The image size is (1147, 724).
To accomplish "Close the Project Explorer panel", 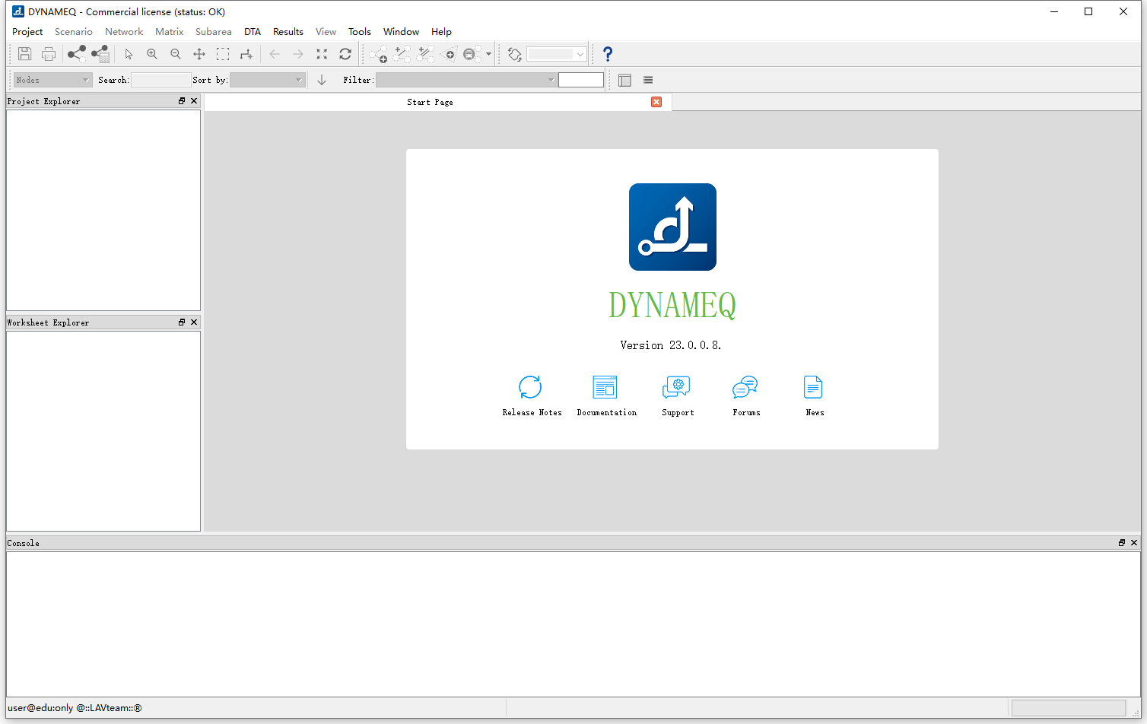I will 194,101.
